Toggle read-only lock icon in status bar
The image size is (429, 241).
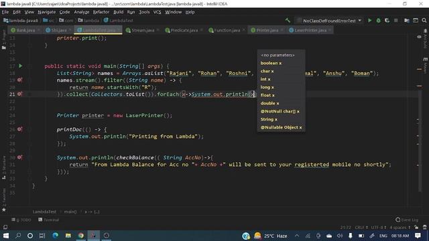[x=416, y=227]
